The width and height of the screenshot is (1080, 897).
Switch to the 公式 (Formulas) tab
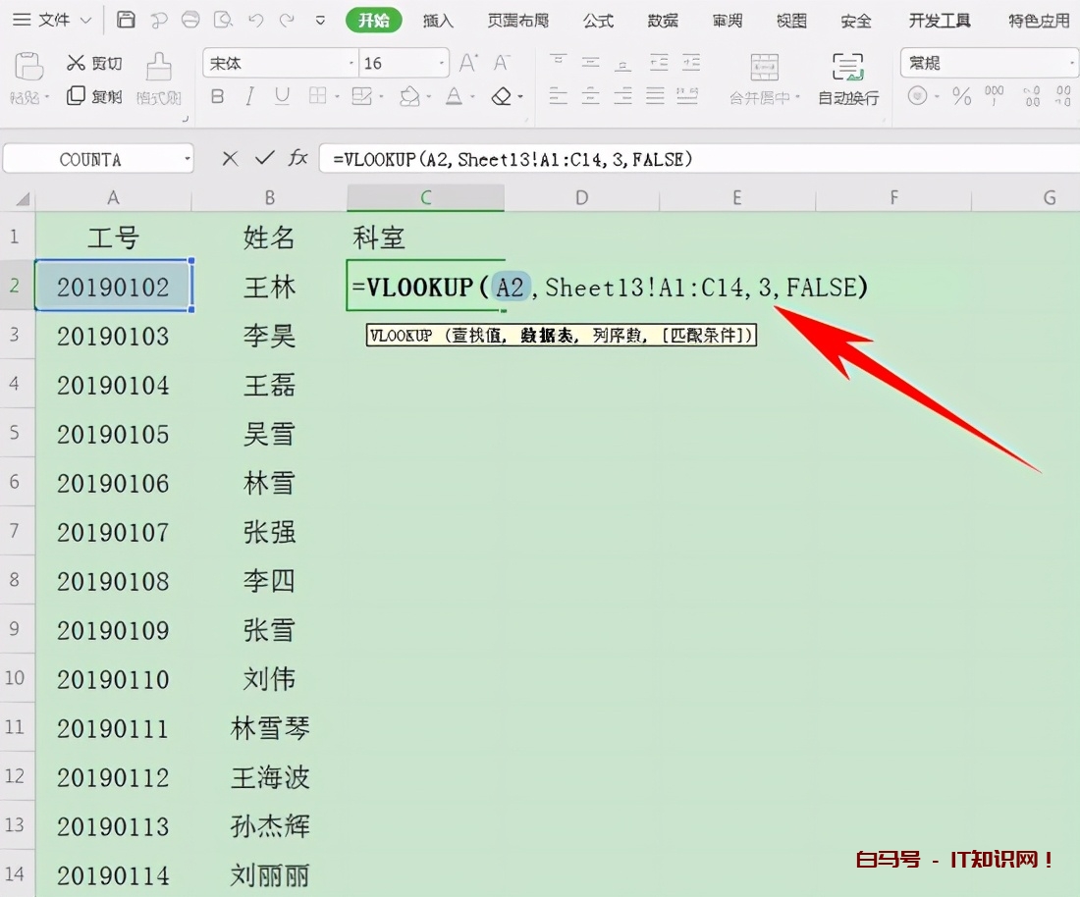click(x=598, y=21)
